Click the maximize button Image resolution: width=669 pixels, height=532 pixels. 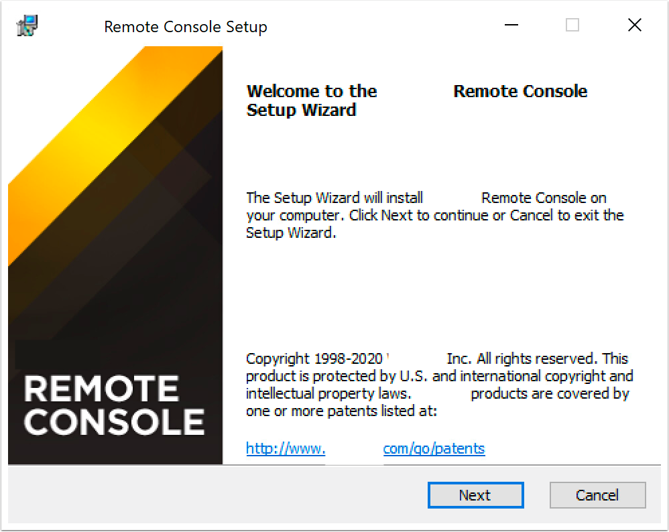tap(572, 25)
